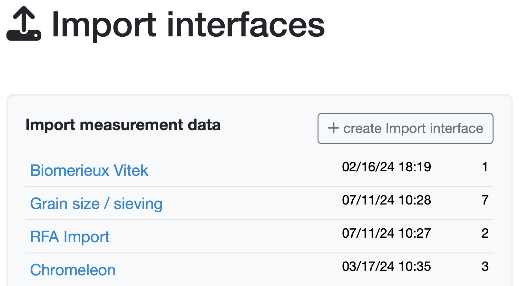Click the count 3 in Chromeleon row
Image resolution: width=519 pixels, height=286 pixels.
[x=485, y=266]
